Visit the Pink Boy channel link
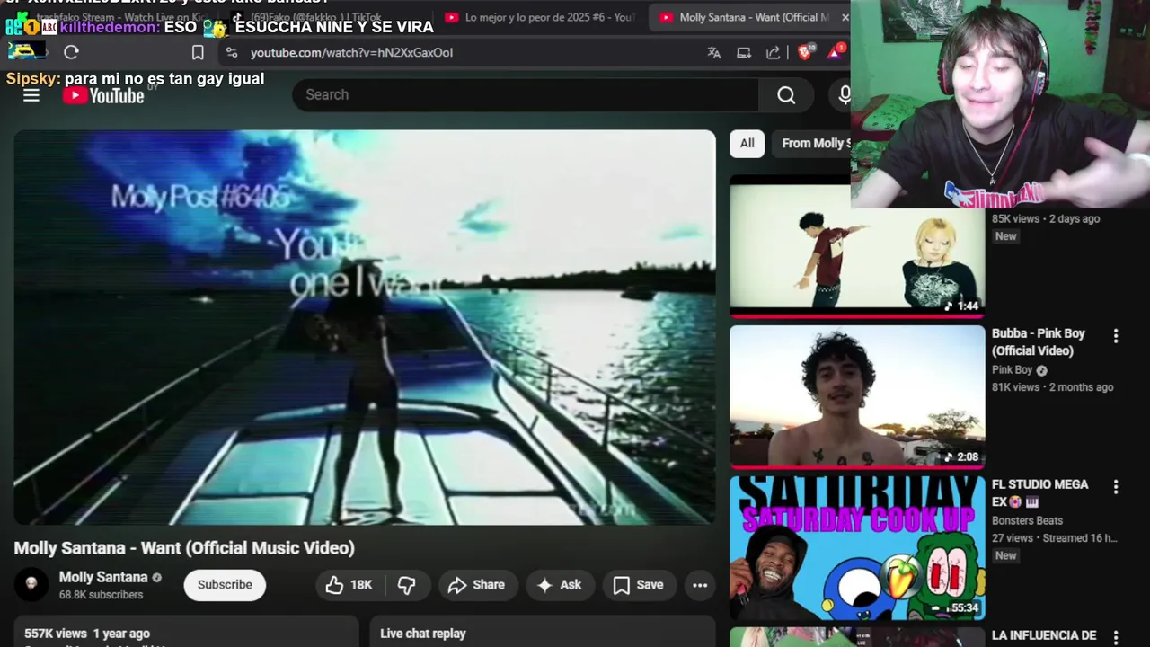 click(x=1013, y=370)
